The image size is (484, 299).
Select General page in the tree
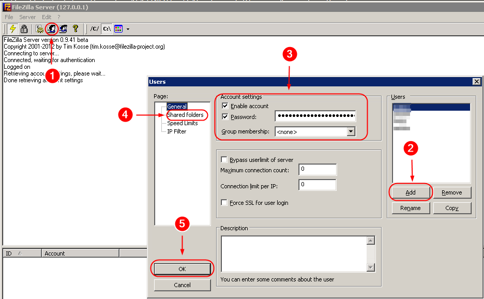click(x=177, y=107)
